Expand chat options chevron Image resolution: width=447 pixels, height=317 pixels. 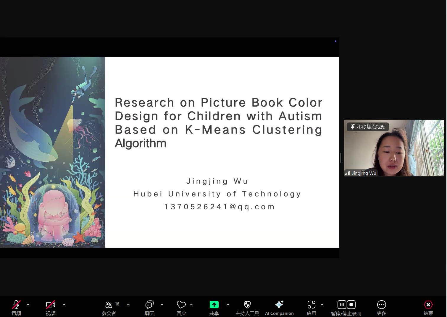pos(162,304)
